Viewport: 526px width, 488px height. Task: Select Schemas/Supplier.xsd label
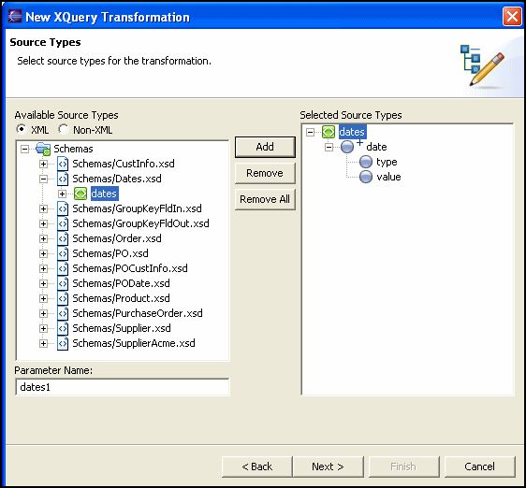click(122, 328)
